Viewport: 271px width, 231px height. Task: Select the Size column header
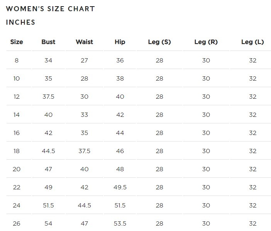tap(17, 42)
